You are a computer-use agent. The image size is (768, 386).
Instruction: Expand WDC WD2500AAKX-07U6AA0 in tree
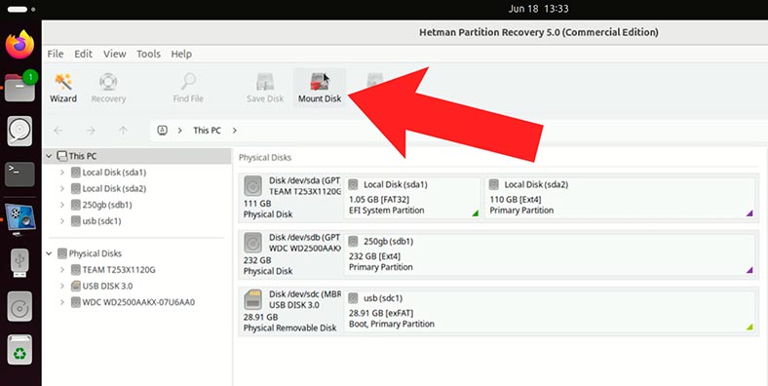pyautogui.click(x=62, y=302)
